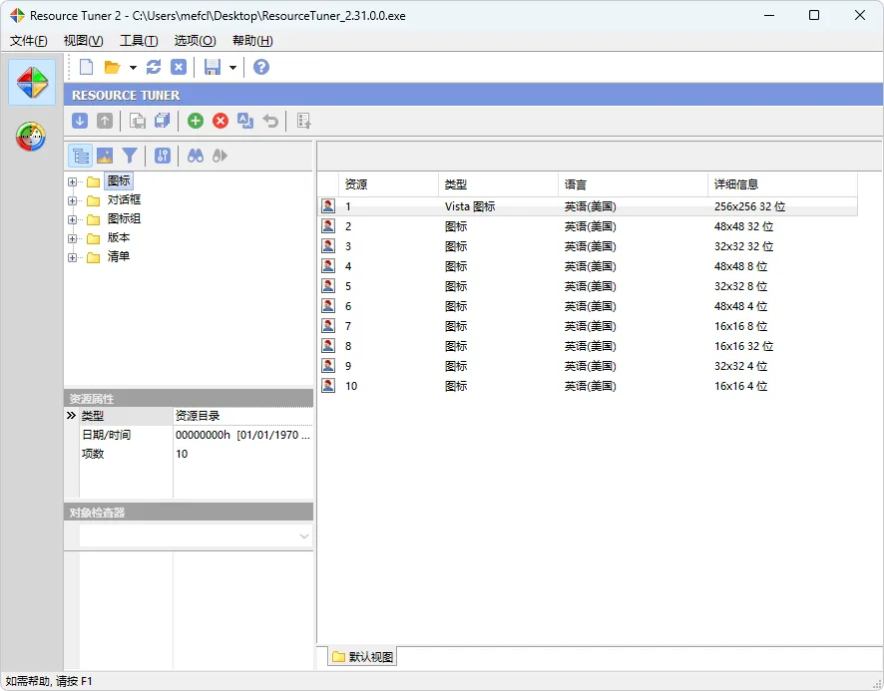
Task: Select the Resource Tuner sidebar icon
Action: coord(32,83)
